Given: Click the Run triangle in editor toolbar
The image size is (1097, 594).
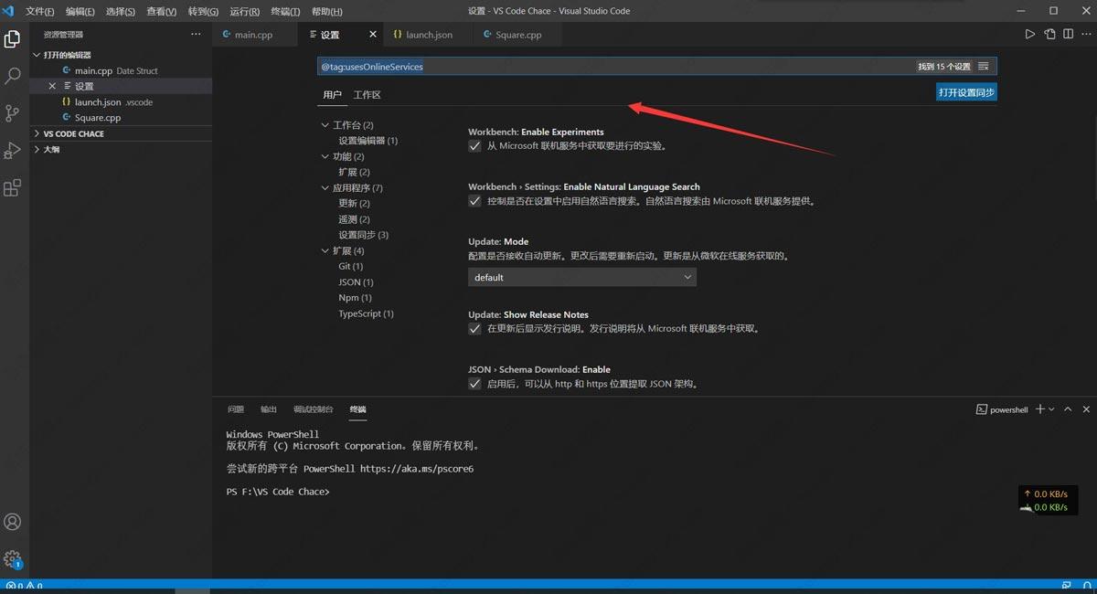Looking at the screenshot, I should (1029, 35).
